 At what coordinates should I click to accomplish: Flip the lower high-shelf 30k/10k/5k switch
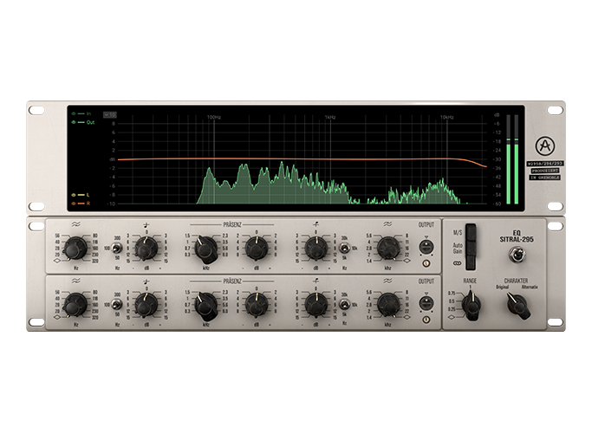[344, 305]
